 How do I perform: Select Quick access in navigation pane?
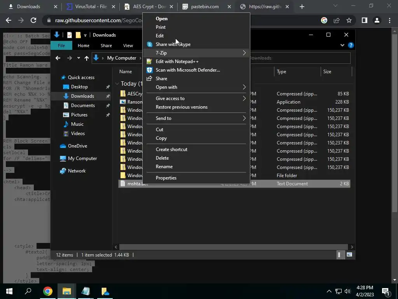(77, 77)
